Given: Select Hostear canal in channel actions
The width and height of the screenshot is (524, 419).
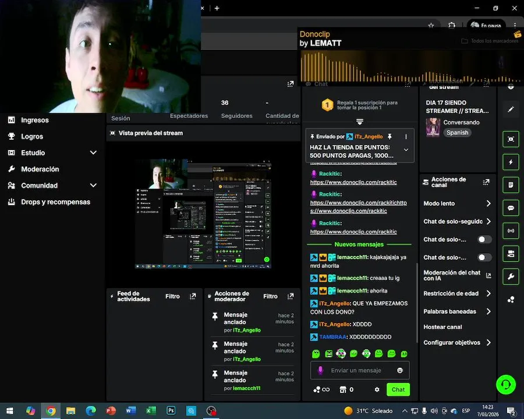Looking at the screenshot, I should pyautogui.click(x=442, y=327).
